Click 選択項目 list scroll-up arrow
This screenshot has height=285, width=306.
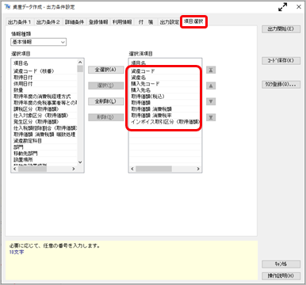pos(80,62)
